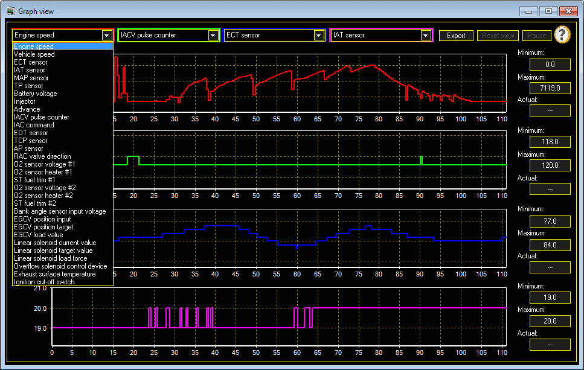Click the engine speed Maximum value field
This screenshot has width=584, height=370.
pos(550,88)
